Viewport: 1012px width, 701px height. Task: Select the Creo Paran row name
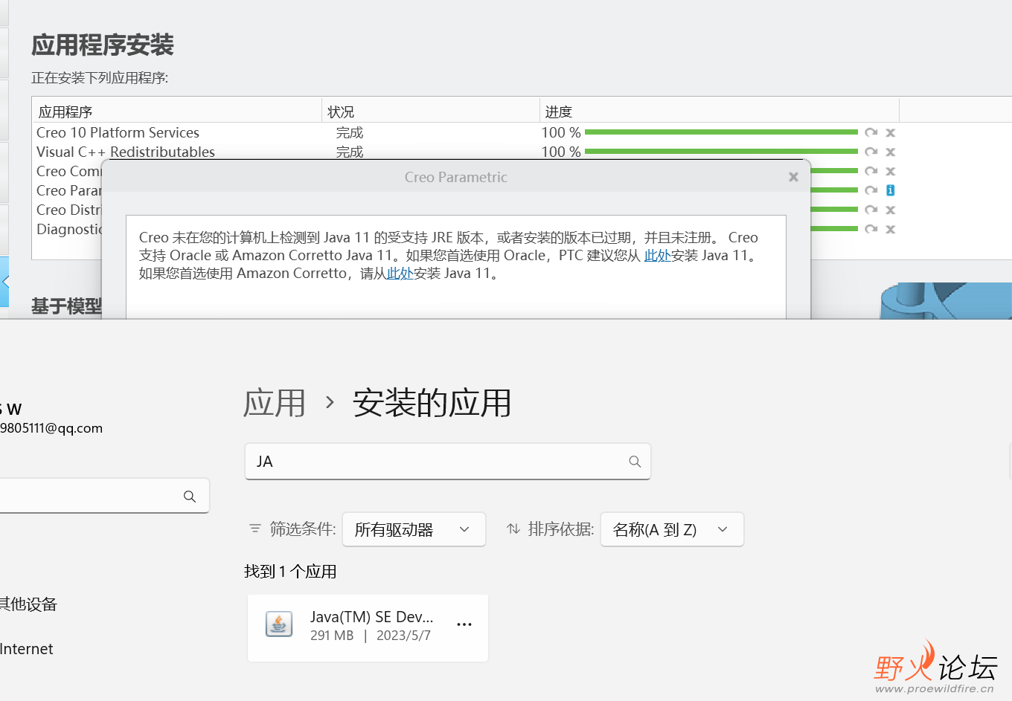[68, 190]
